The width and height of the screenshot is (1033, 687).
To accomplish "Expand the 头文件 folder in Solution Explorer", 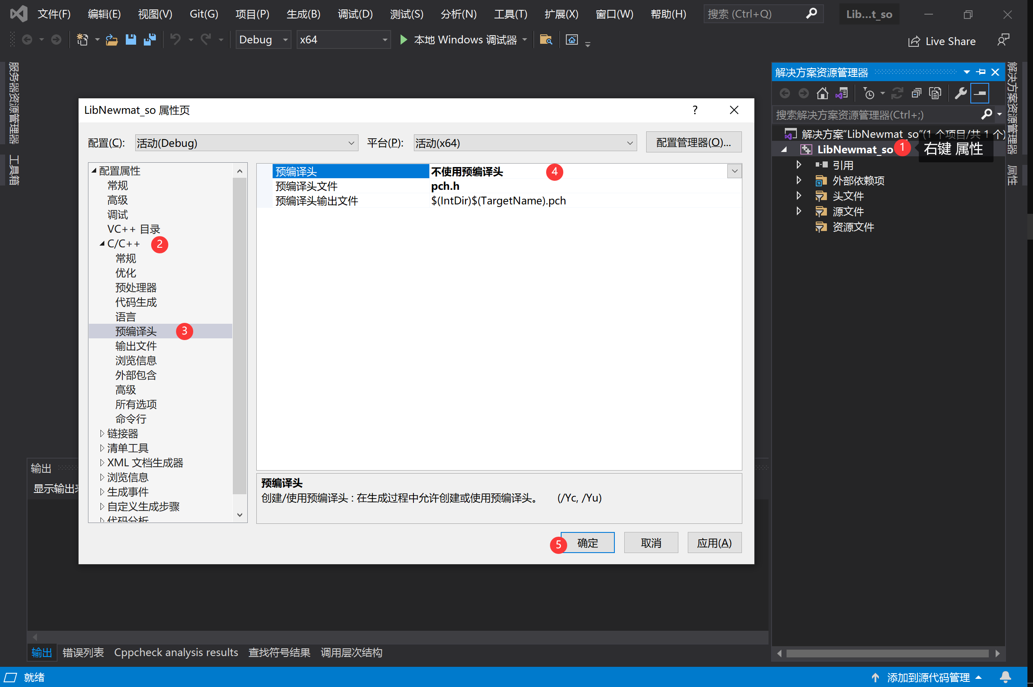I will (798, 195).
